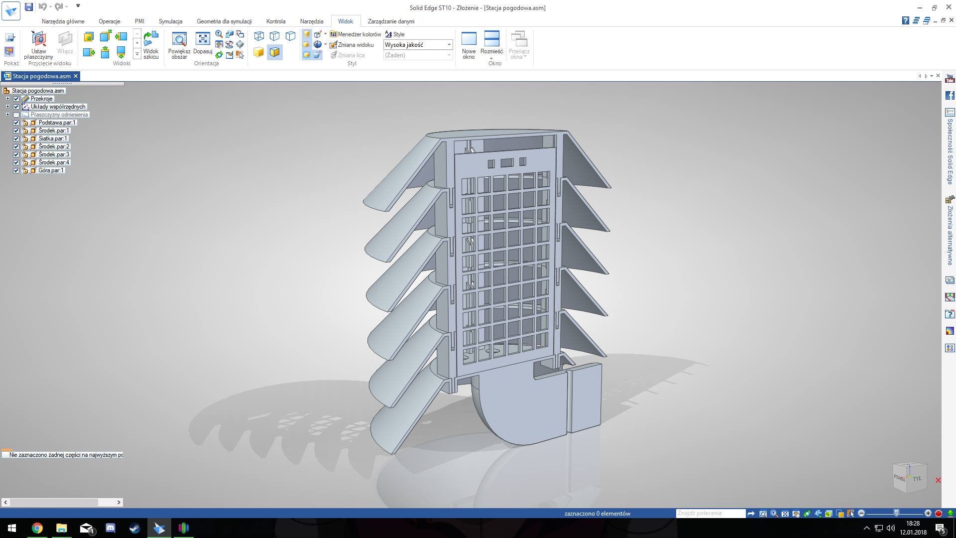Hide Środek.par:1 using its checkbox
Viewport: 956px width, 538px height.
(16, 131)
